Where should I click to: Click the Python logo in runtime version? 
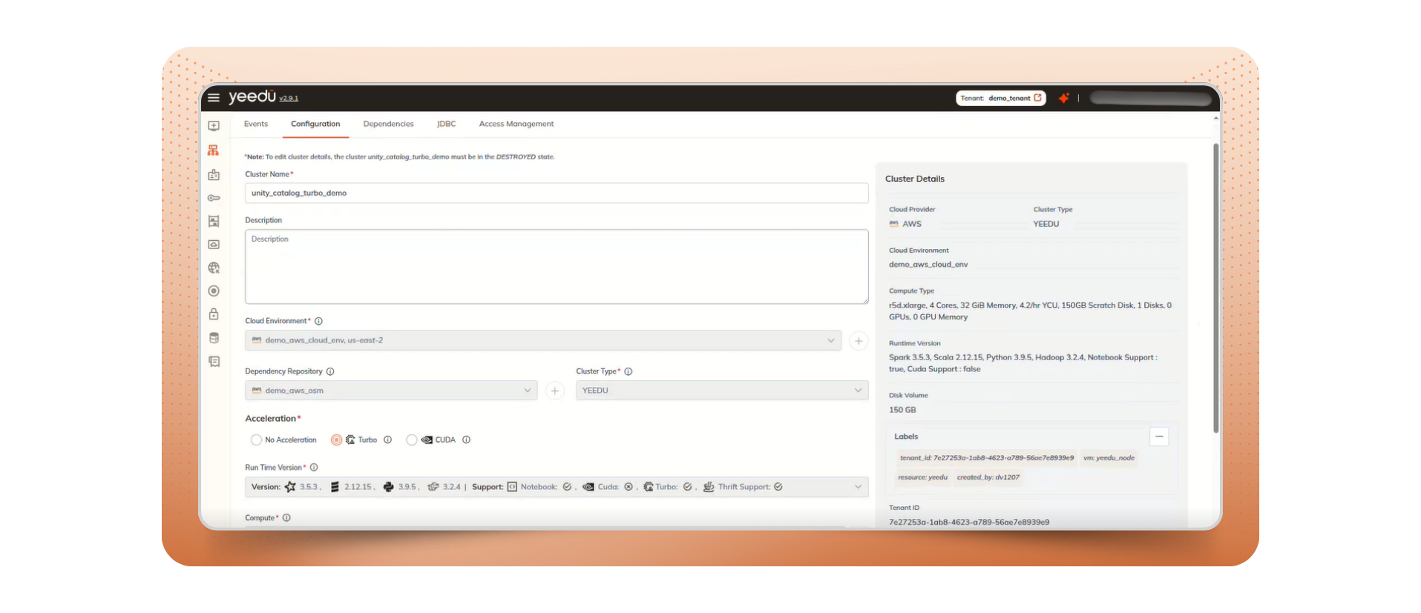coord(388,487)
